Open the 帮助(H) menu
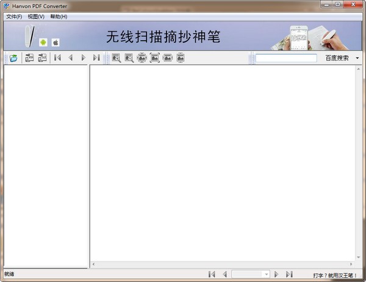366x282 pixels. click(59, 16)
